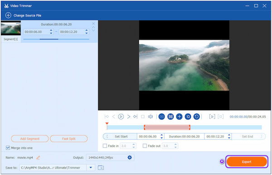272x175 pixels.
Task: Click the Export button
Action: (247, 162)
